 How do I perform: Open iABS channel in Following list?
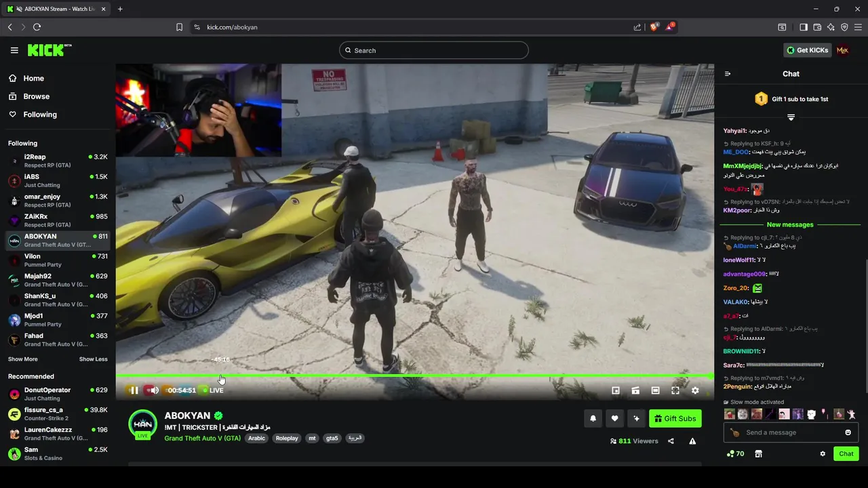point(58,181)
